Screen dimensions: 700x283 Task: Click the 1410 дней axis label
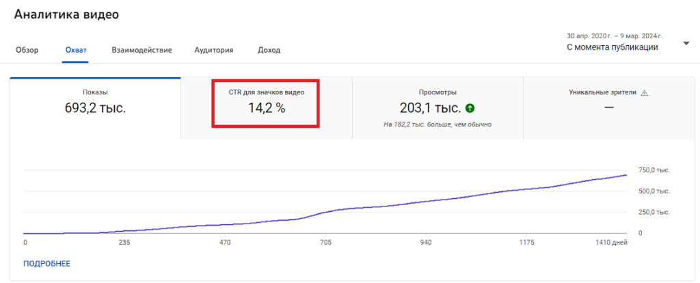pyautogui.click(x=611, y=243)
